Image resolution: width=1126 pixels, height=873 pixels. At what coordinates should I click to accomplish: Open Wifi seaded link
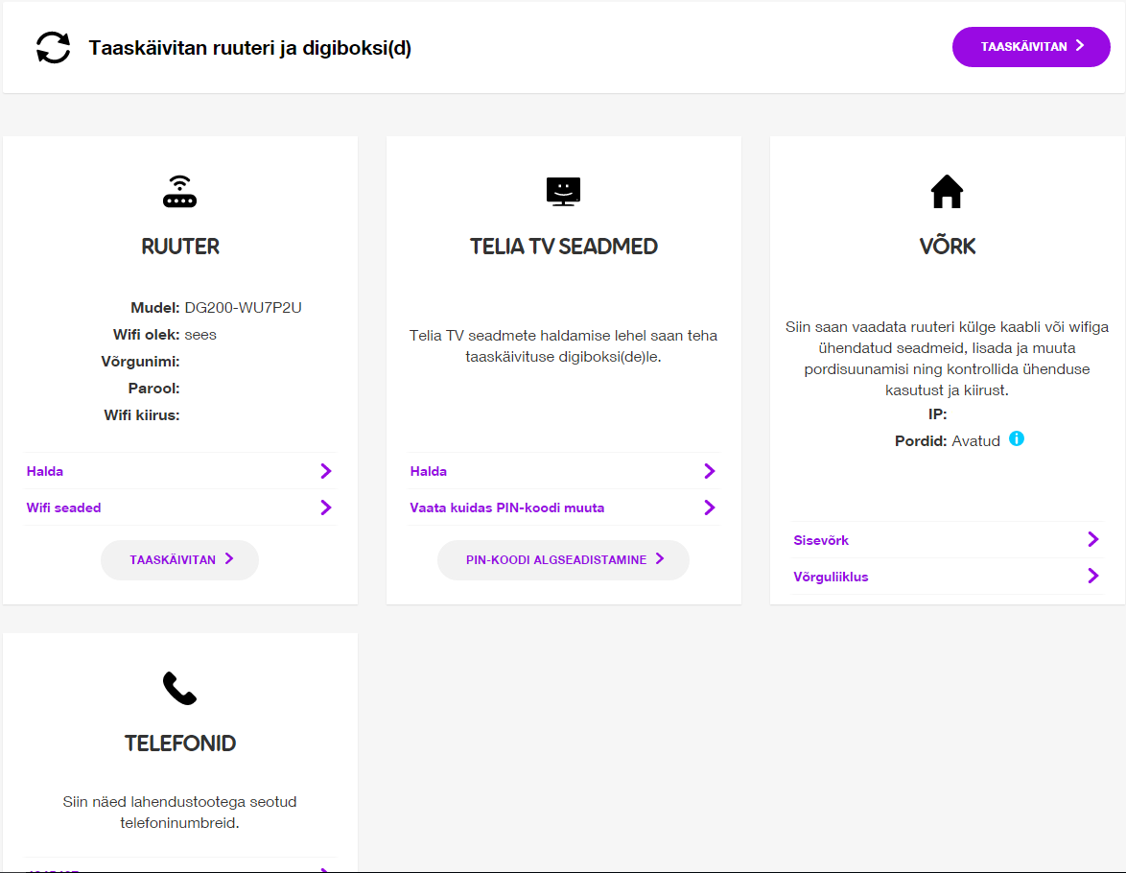(x=179, y=508)
